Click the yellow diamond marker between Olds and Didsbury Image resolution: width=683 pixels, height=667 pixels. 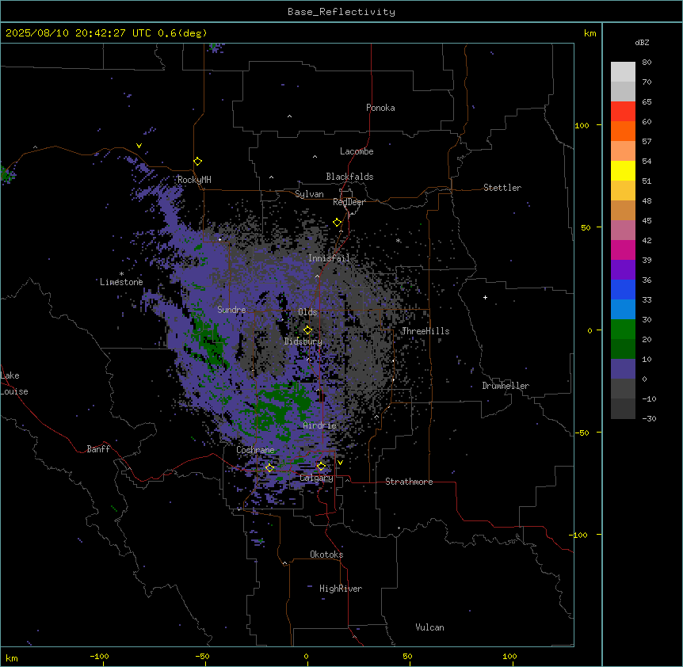pyautogui.click(x=308, y=330)
